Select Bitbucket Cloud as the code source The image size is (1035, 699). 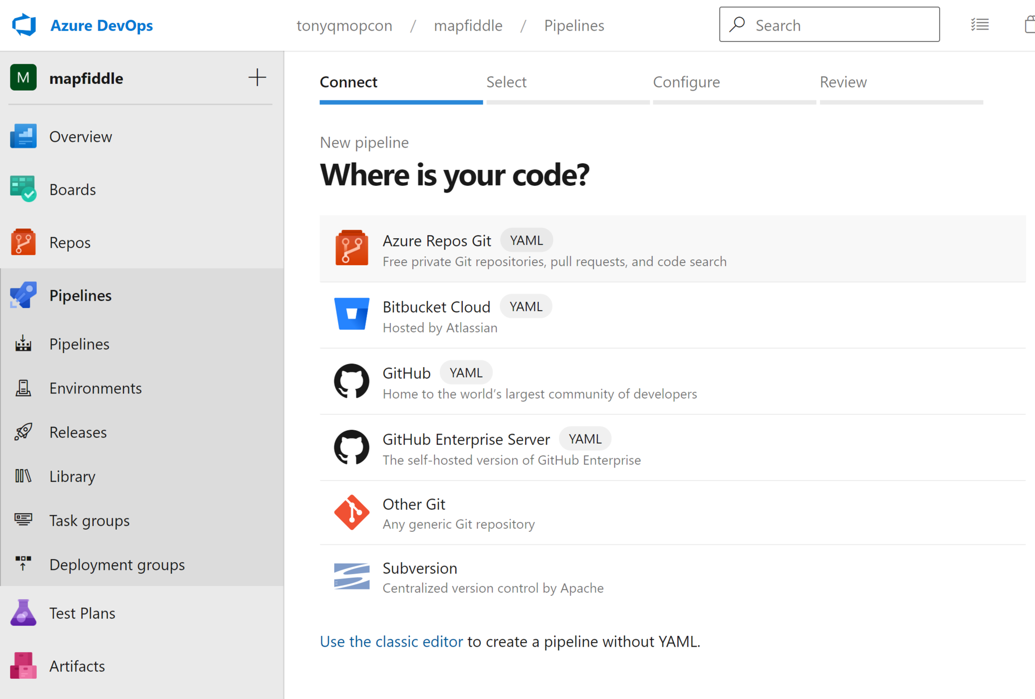click(x=436, y=308)
